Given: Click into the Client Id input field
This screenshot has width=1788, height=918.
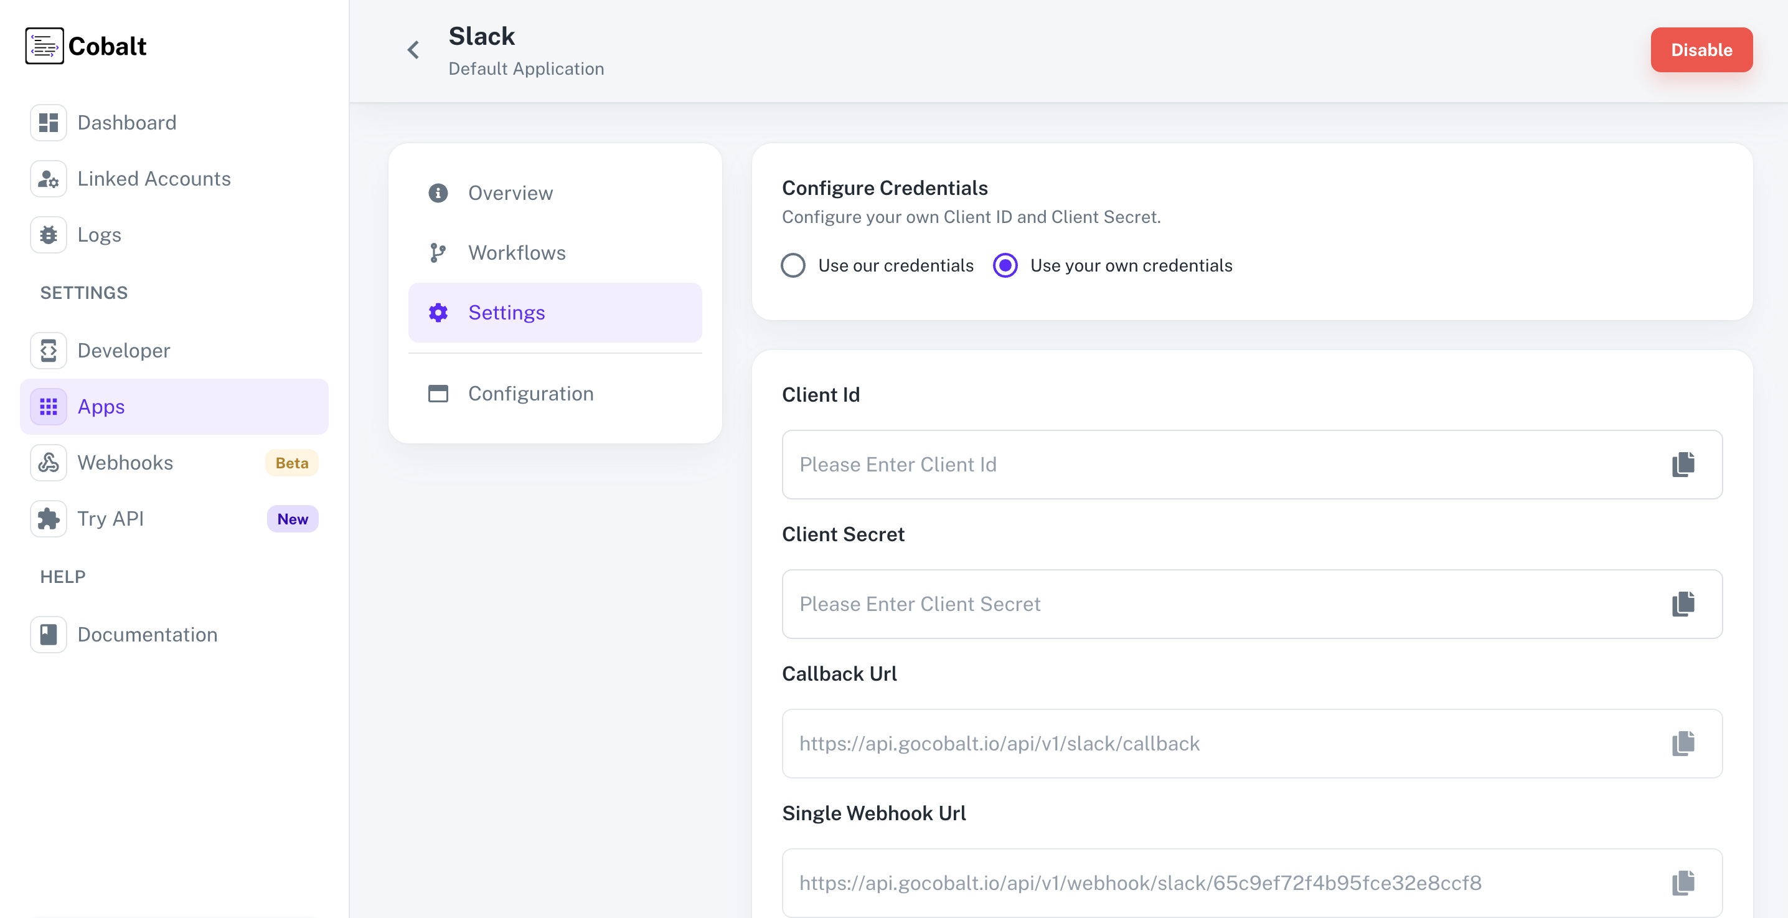Looking at the screenshot, I should (x=1221, y=464).
